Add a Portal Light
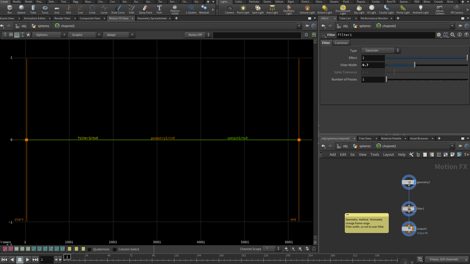The image size is (470, 264). 403,9
